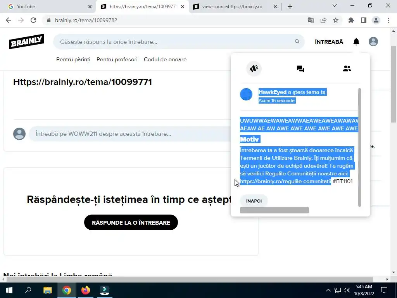397x298 pixels.
Task: Switch to the YouTube tab
Action: coord(48,7)
